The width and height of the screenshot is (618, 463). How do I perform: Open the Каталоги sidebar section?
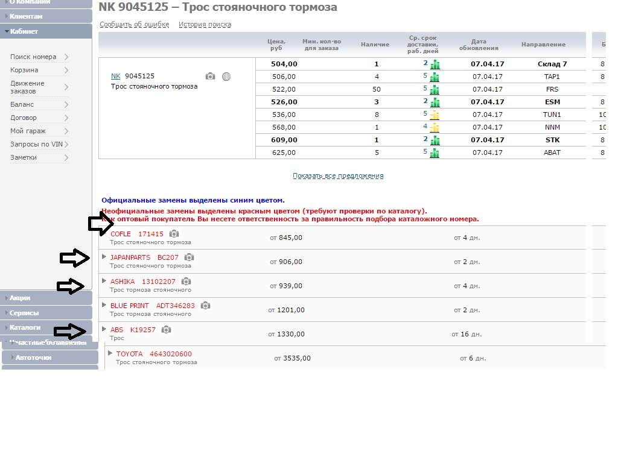[x=25, y=327]
